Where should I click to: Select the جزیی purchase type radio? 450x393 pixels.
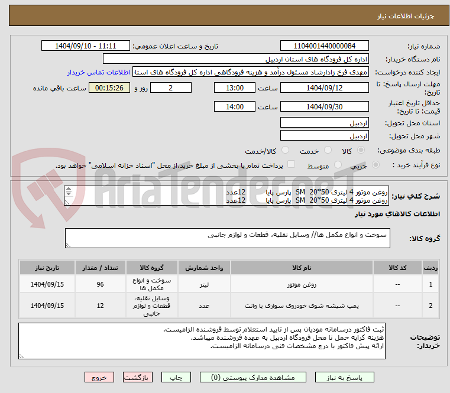point(375,165)
